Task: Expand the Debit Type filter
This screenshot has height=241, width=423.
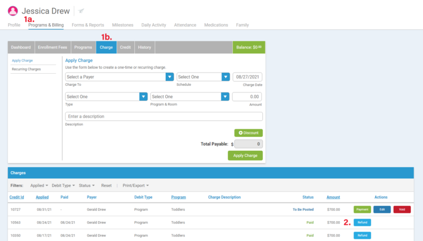Action: point(62,185)
